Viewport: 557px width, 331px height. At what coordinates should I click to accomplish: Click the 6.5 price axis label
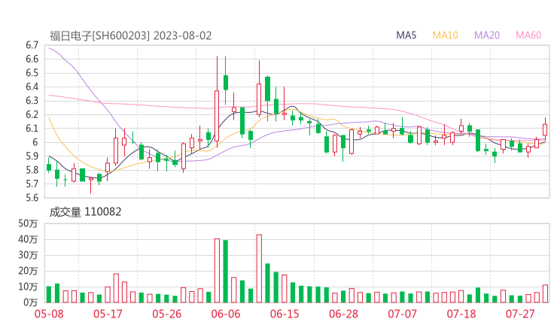32,73
